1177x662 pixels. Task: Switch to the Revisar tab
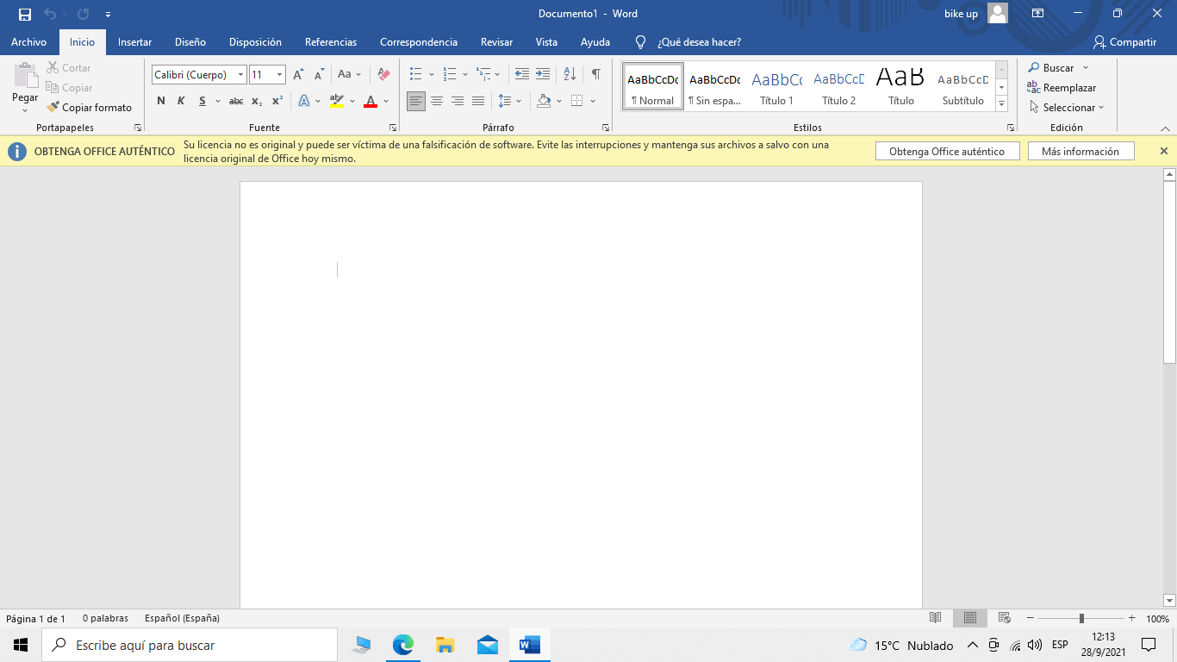496,42
